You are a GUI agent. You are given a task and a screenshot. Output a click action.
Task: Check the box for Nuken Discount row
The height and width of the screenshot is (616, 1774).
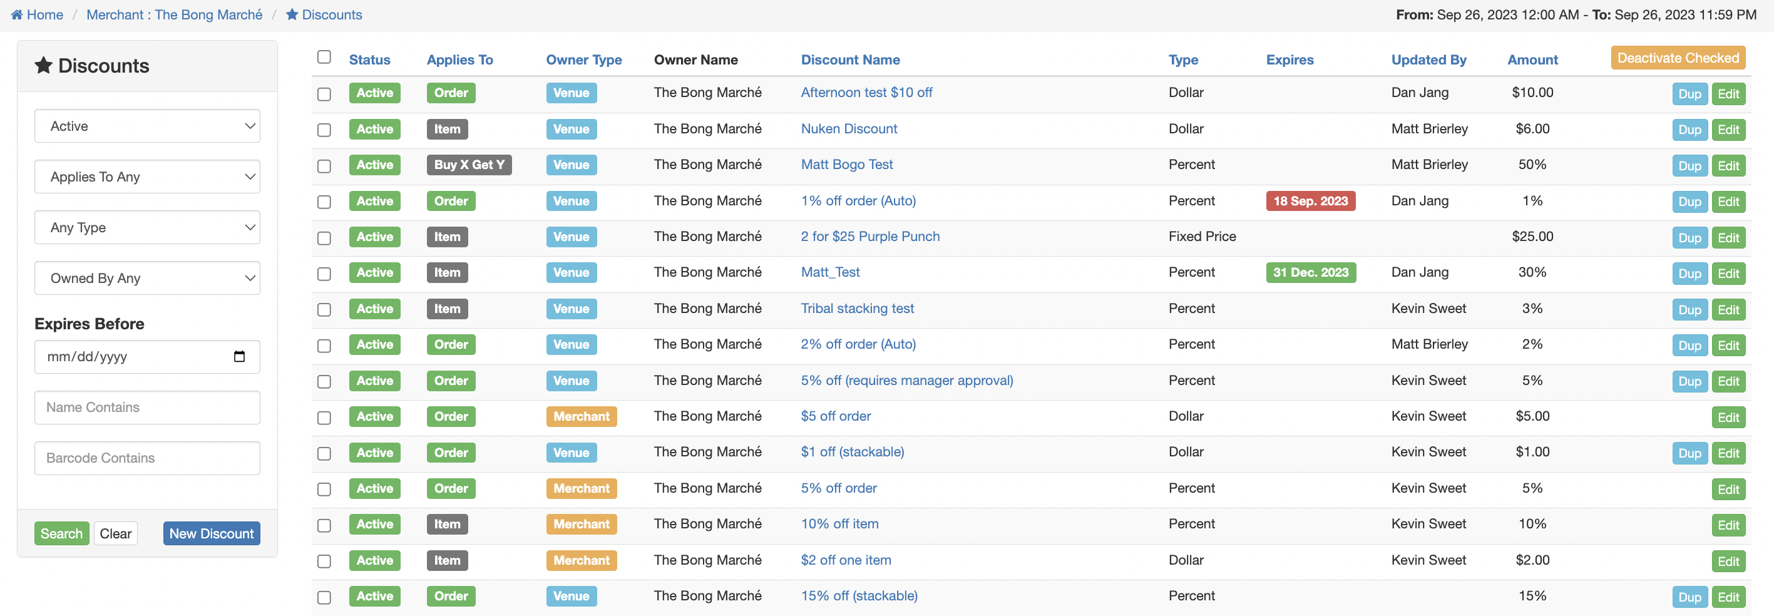pyautogui.click(x=324, y=130)
